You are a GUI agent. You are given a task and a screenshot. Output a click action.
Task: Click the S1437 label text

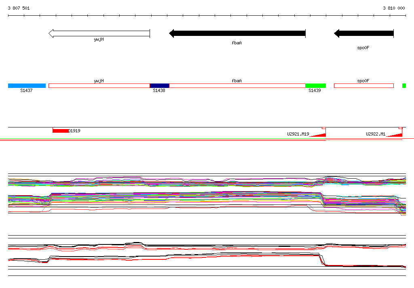tap(26, 90)
